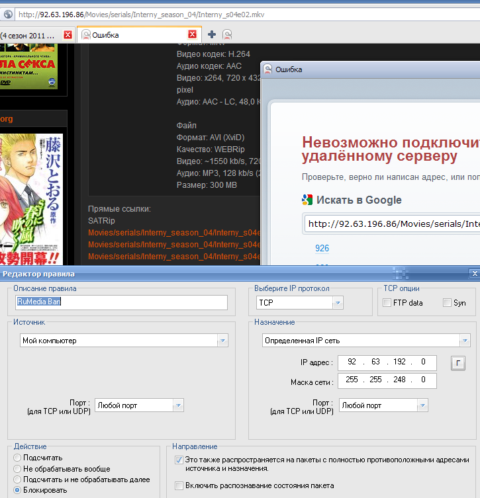Enable the 'FTP data' checkbox
The image size is (480, 498).
pos(387,303)
